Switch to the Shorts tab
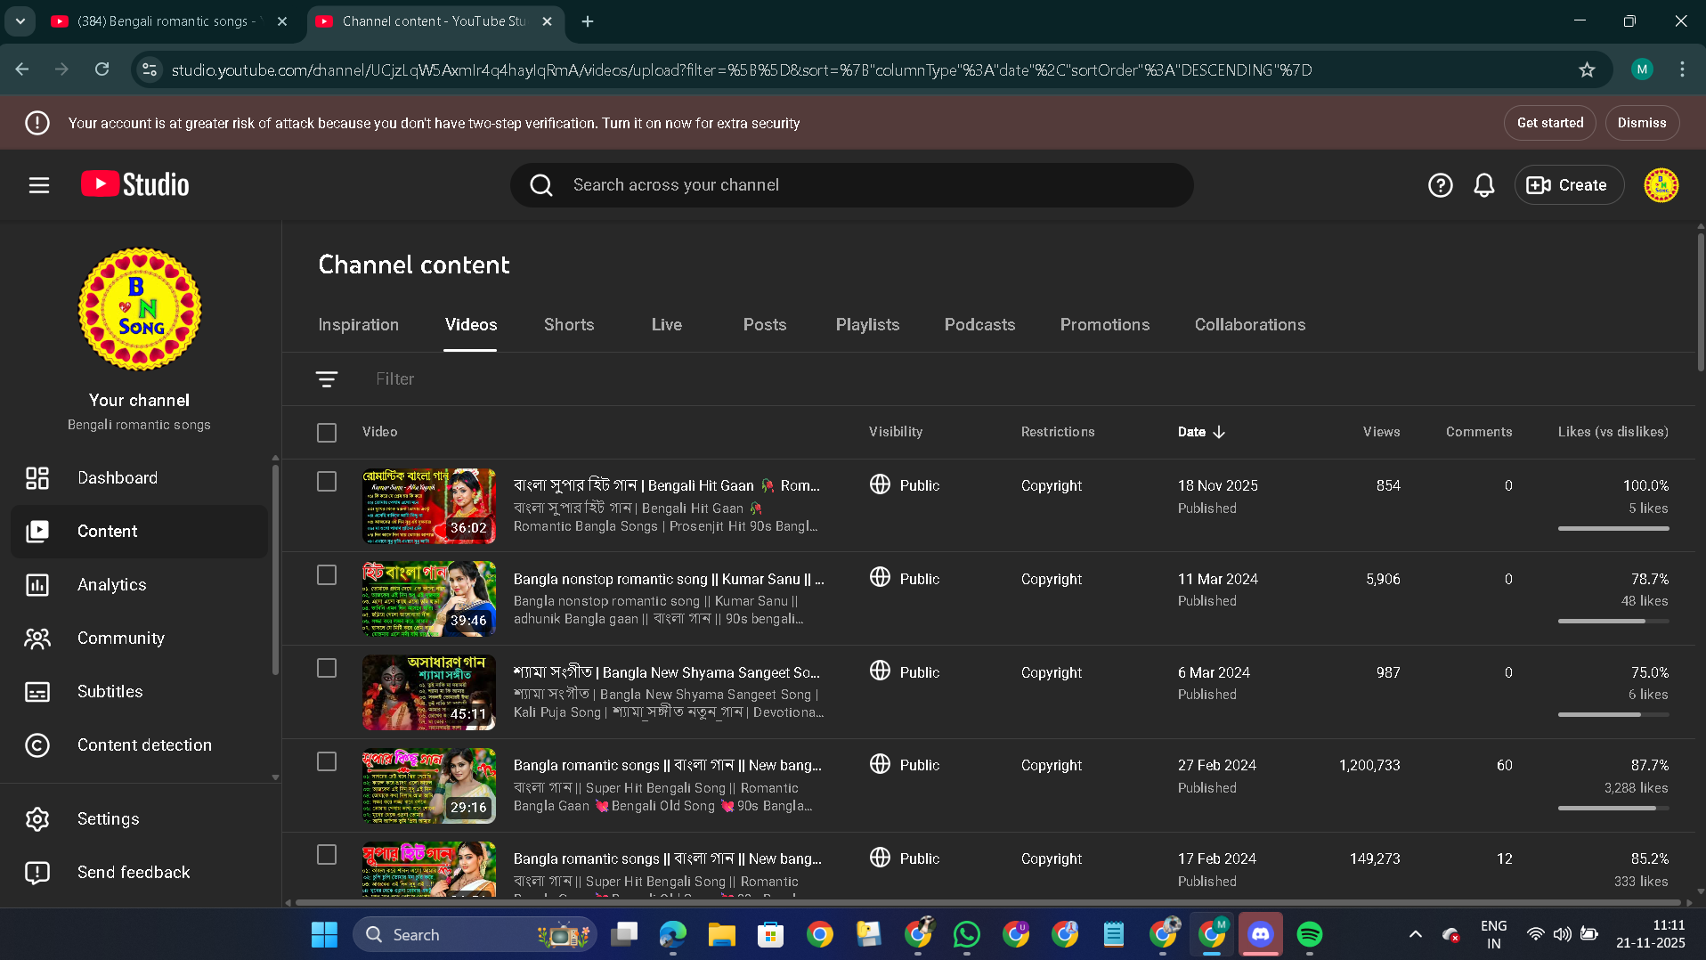Image resolution: width=1706 pixels, height=960 pixels. 568,325
